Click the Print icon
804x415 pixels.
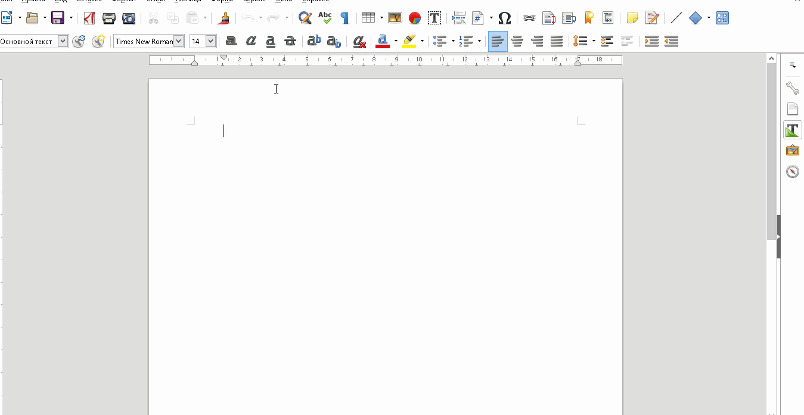click(108, 18)
